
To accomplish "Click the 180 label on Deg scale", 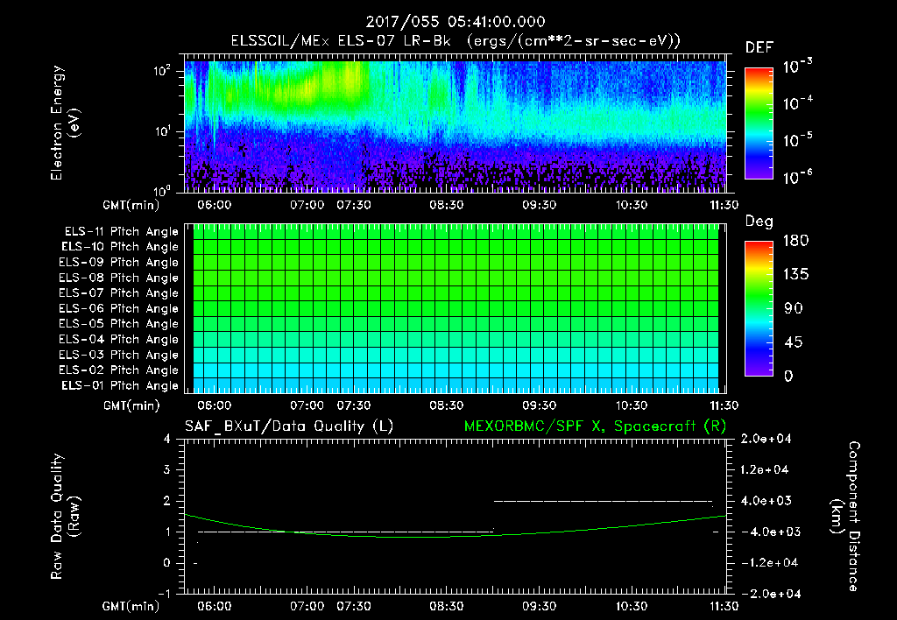I will point(795,241).
